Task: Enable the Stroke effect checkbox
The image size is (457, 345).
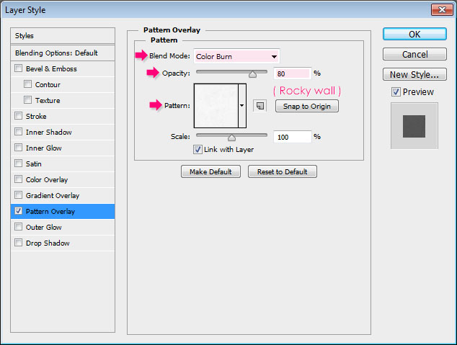Action: (x=18, y=116)
